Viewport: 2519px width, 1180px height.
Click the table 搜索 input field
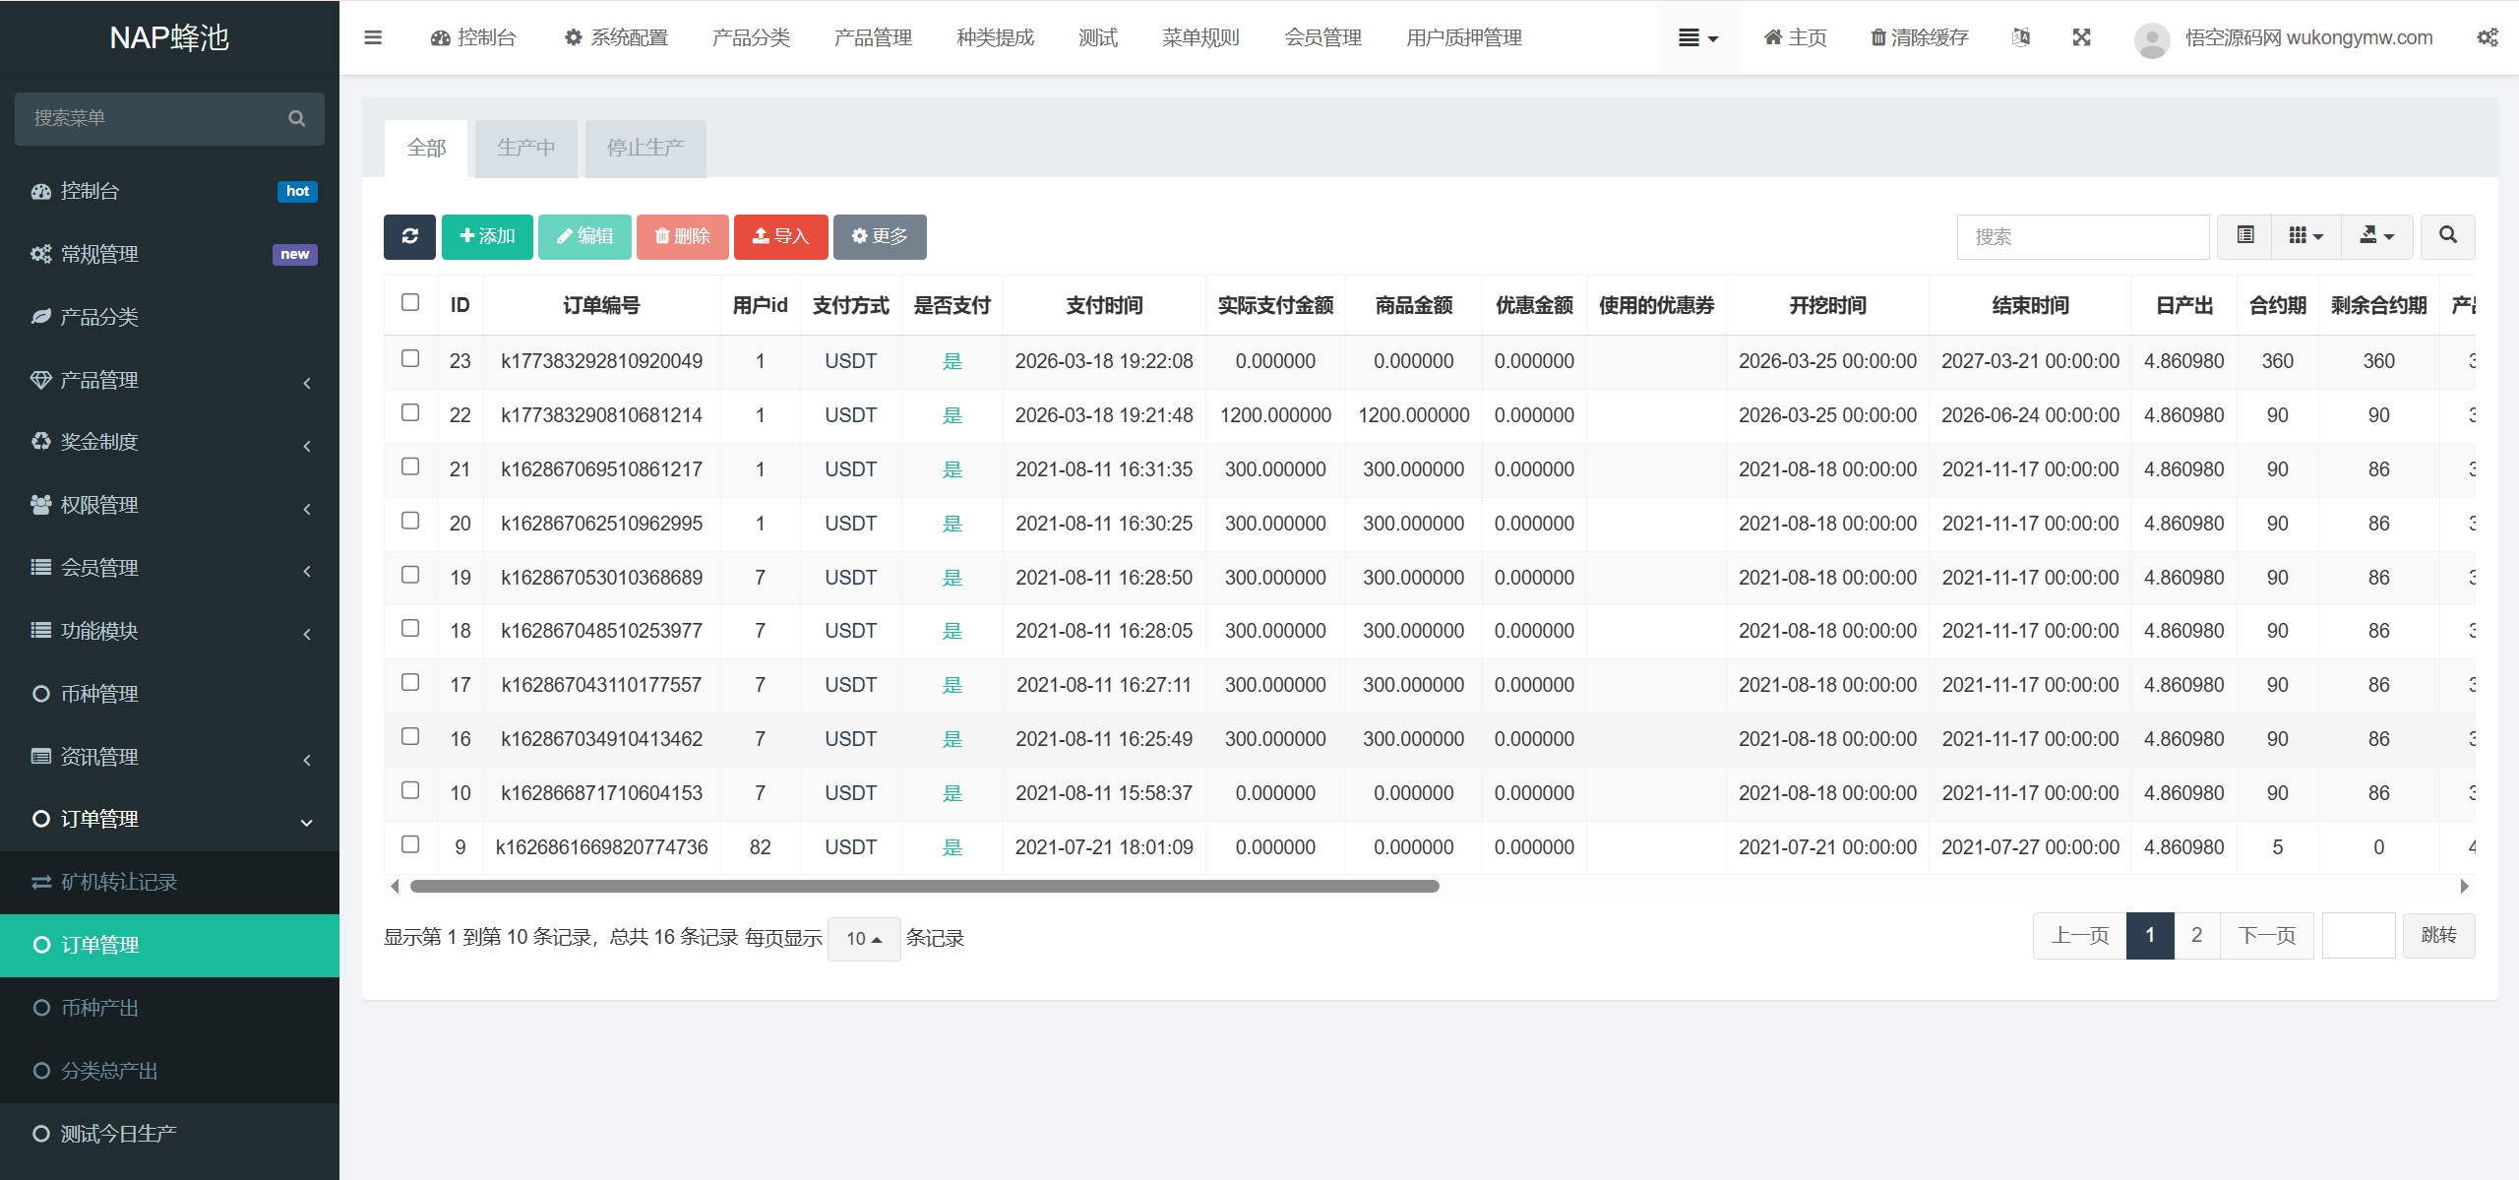(x=2083, y=236)
